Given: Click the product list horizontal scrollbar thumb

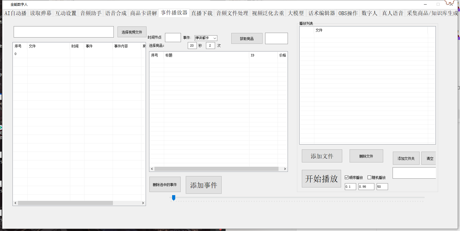Looking at the screenshot, I should pyautogui.click(x=216, y=169).
